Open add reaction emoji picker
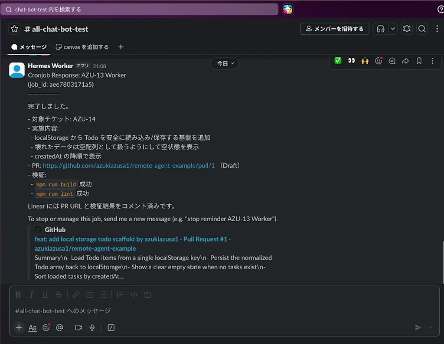444x344 pixels. pos(378,61)
